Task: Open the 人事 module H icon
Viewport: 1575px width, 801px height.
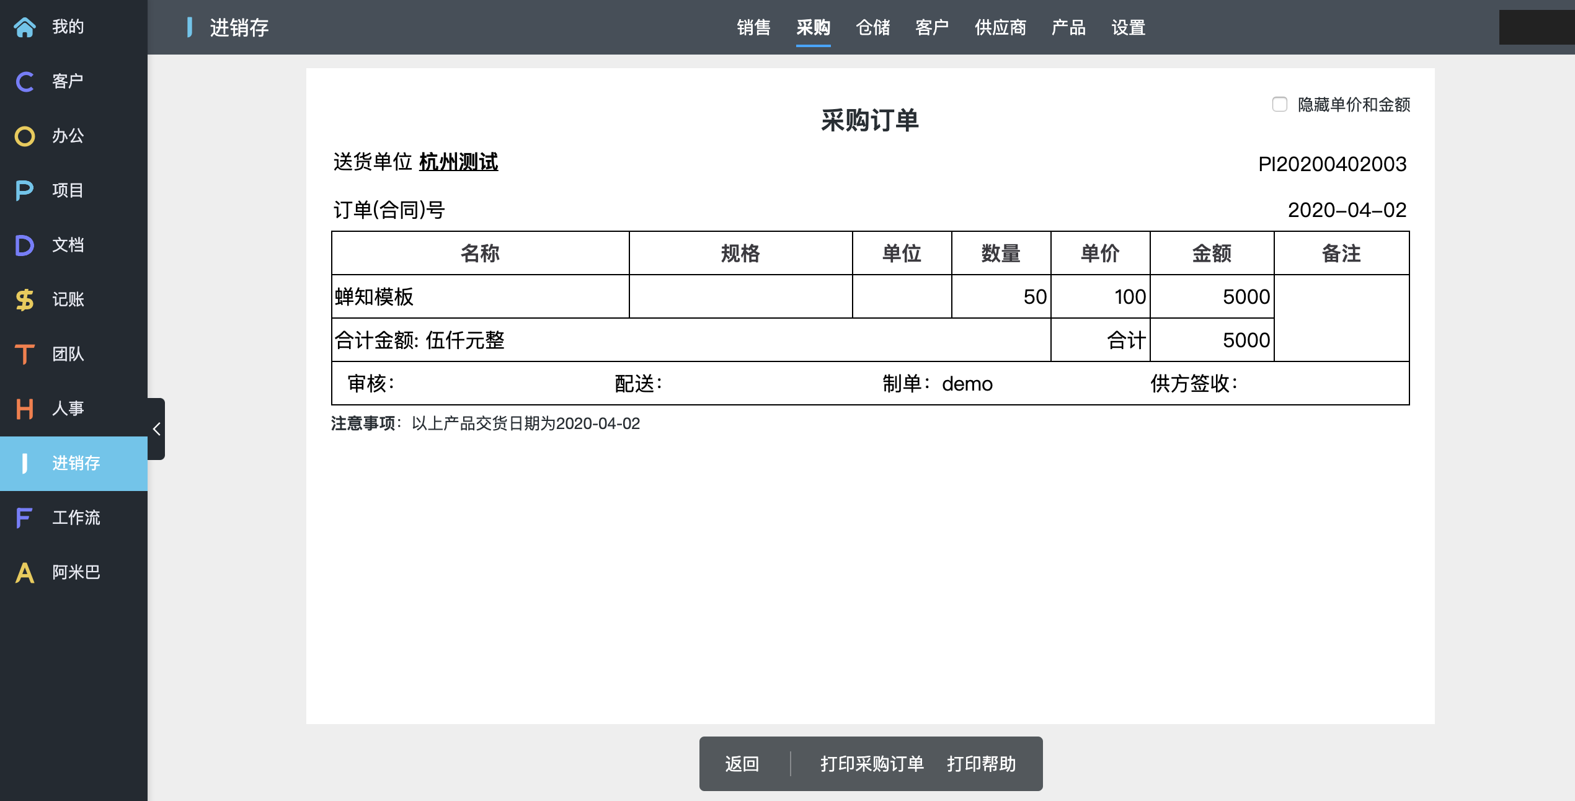Action: point(25,409)
